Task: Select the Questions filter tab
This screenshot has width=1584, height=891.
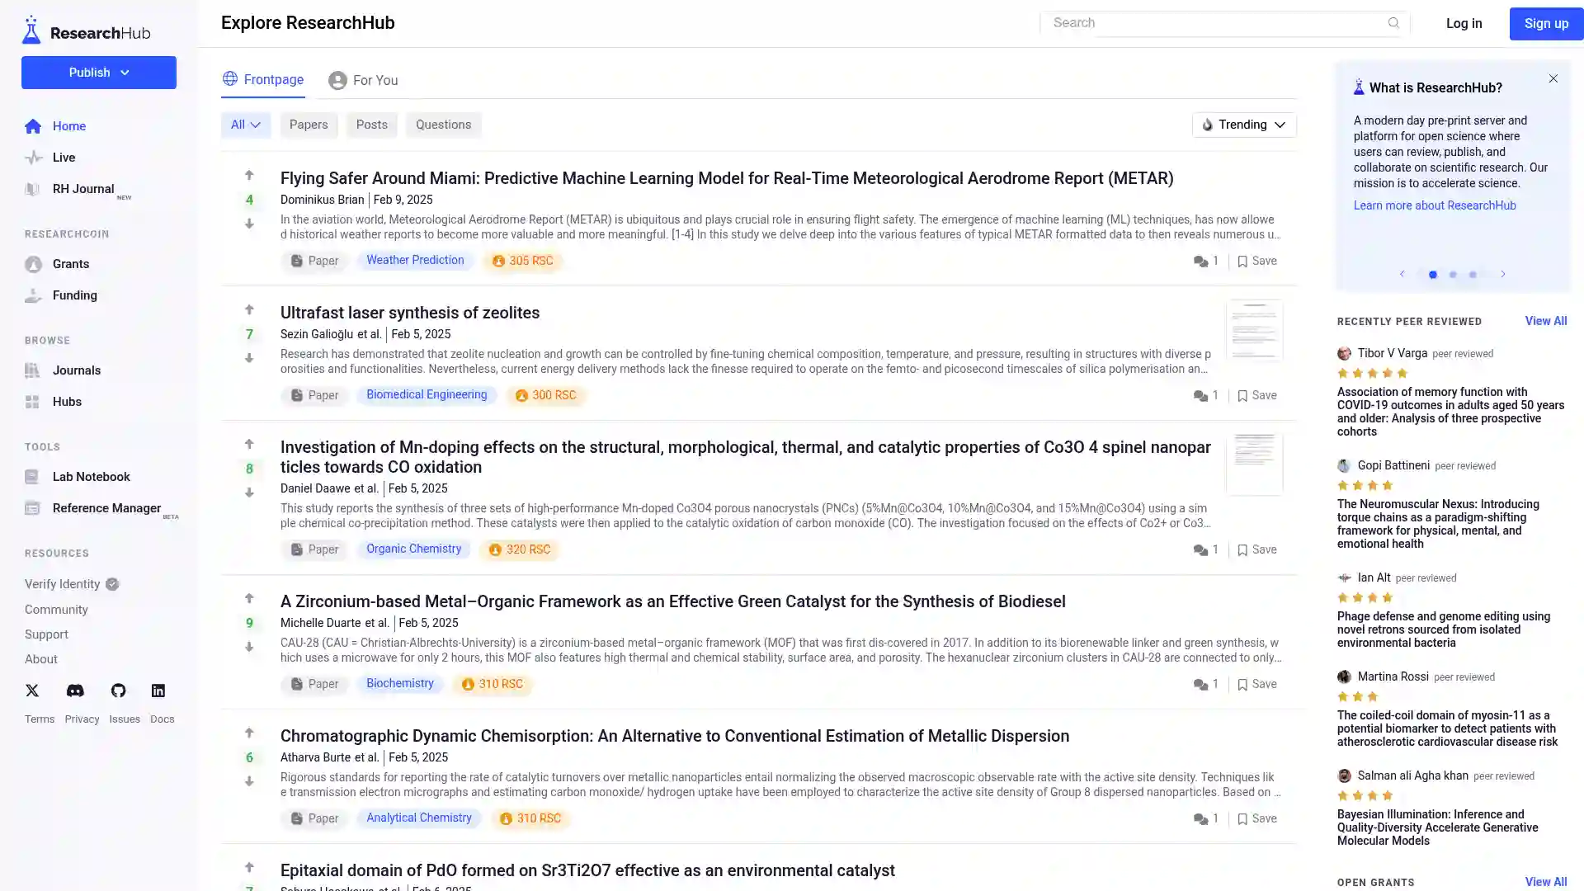Action: [443, 125]
